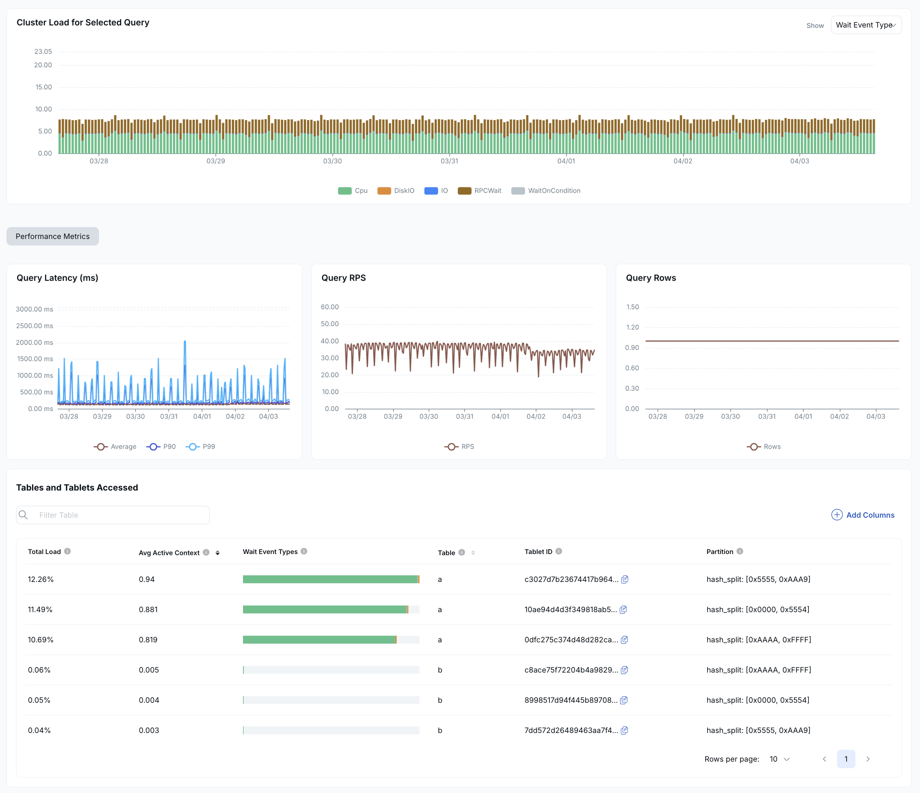Click the info icon beside Total Load header
920x793 pixels.
click(68, 551)
